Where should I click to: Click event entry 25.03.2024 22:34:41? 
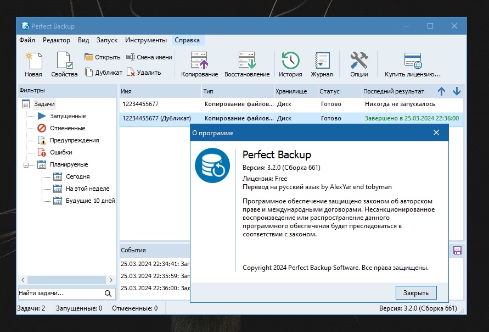[155, 264]
